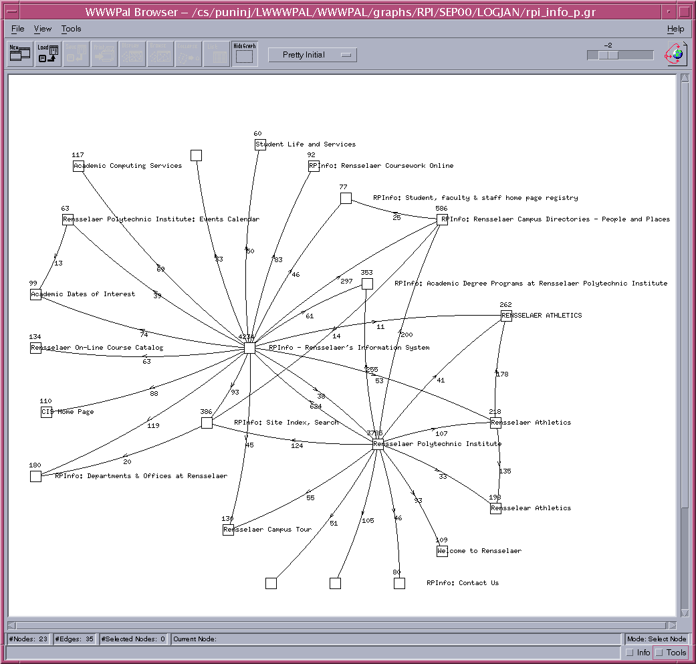Select the home page registry node 77
Image resolution: width=696 pixels, height=664 pixels.
point(346,198)
